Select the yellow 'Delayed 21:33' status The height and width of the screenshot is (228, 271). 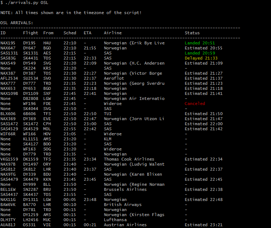click(x=201, y=58)
